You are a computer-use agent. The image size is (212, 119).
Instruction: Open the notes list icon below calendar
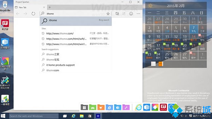153,64
